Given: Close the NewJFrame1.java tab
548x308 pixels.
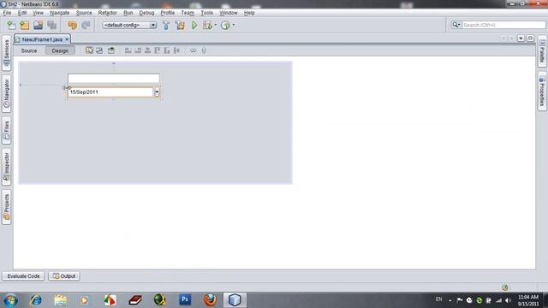Looking at the screenshot, I should click(x=67, y=39).
